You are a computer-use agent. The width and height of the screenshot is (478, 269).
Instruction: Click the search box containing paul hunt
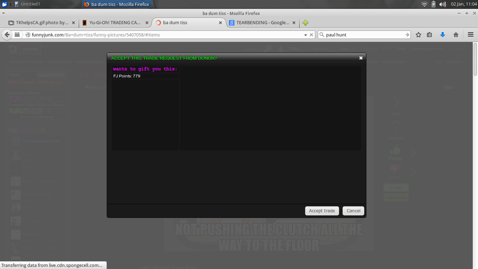coord(364,35)
